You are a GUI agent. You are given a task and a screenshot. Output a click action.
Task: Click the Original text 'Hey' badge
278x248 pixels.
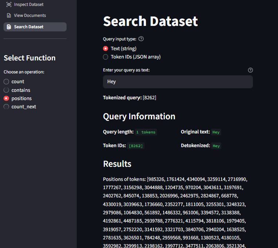(x=216, y=132)
